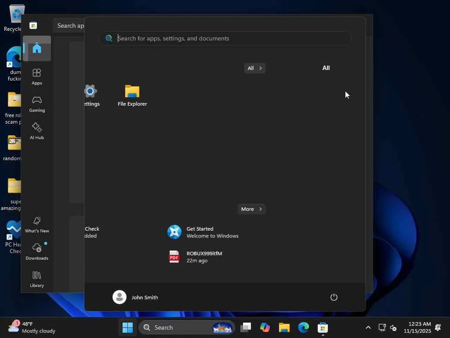This screenshot has width=450, height=338.
Task: Expand More recommended items
Action: point(251,209)
